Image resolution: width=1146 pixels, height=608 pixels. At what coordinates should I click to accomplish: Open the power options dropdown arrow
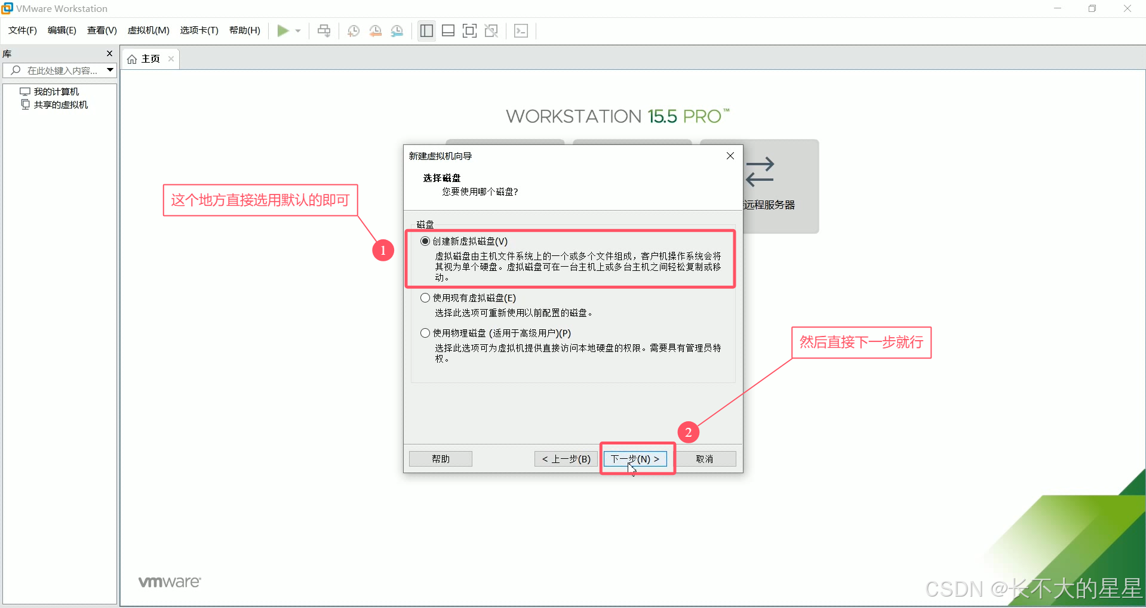point(298,31)
